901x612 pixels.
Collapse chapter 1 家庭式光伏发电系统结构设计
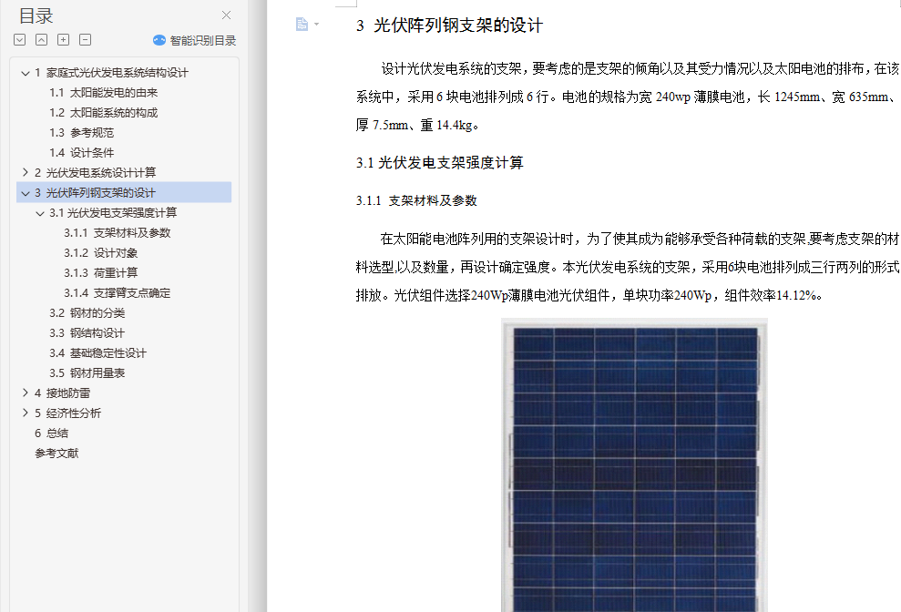click(26, 73)
